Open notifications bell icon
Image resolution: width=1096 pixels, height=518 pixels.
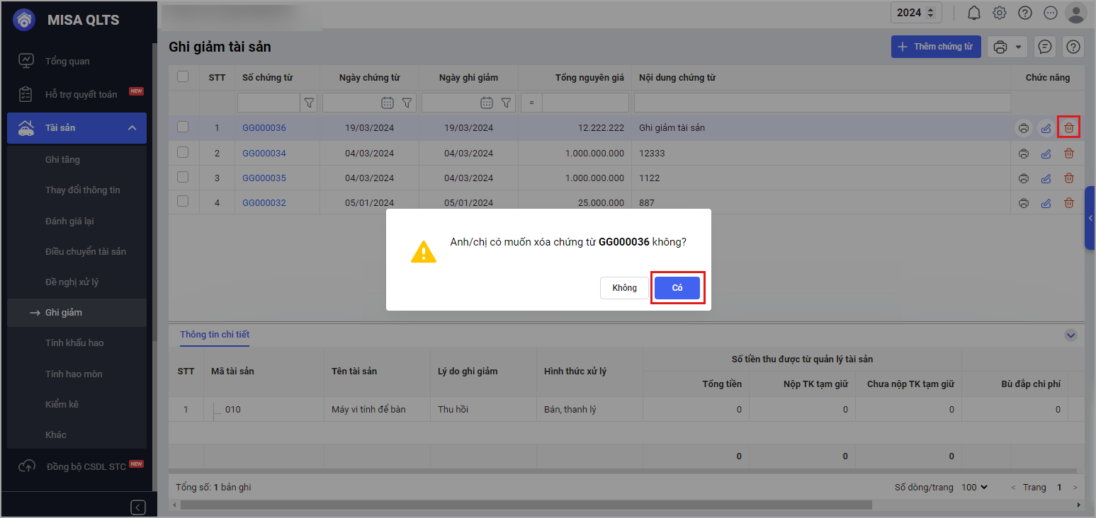coord(974,13)
